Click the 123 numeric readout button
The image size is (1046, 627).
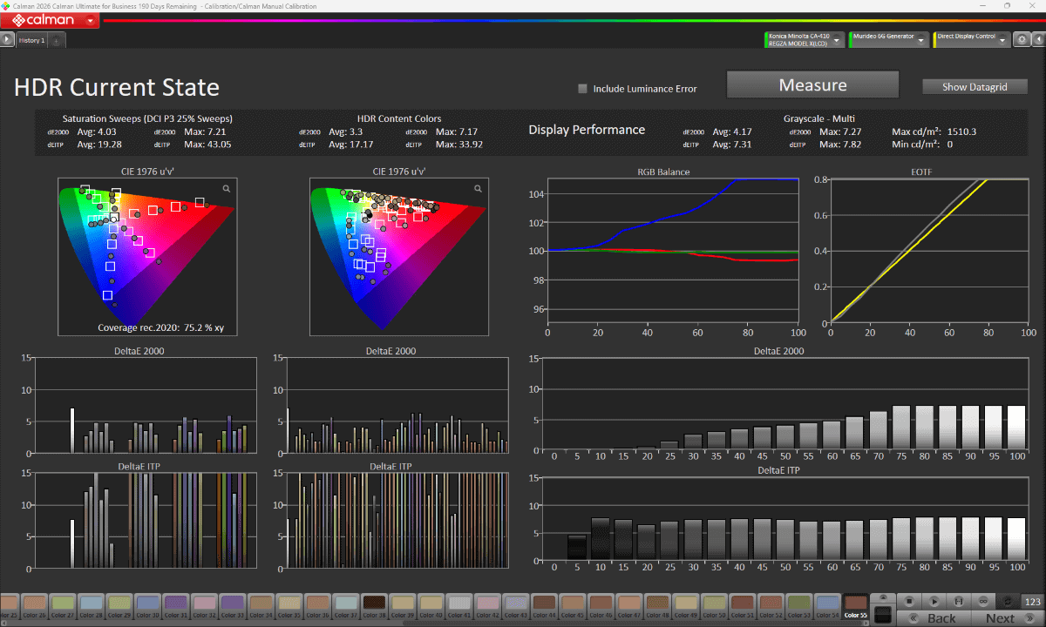[1032, 601]
